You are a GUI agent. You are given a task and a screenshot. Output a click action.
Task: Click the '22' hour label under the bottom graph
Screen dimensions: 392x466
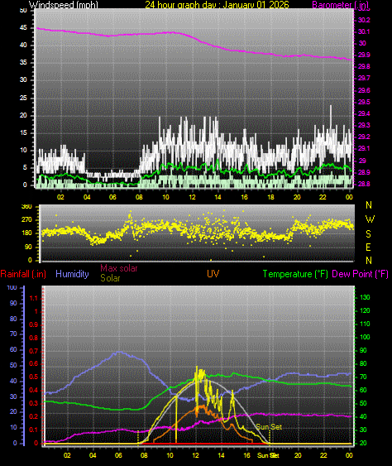coord(323,455)
